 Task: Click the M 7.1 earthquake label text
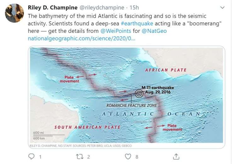click(x=158, y=88)
